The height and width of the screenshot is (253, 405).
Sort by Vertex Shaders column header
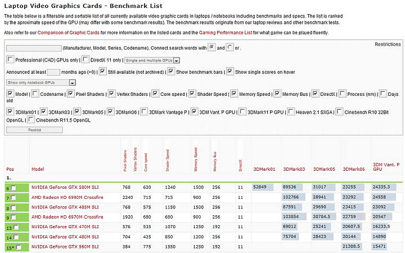135,159
